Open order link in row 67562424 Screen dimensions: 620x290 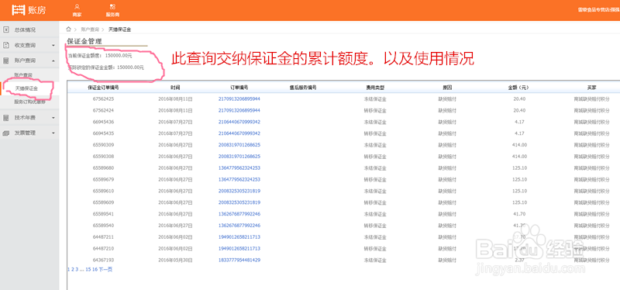coord(239,110)
